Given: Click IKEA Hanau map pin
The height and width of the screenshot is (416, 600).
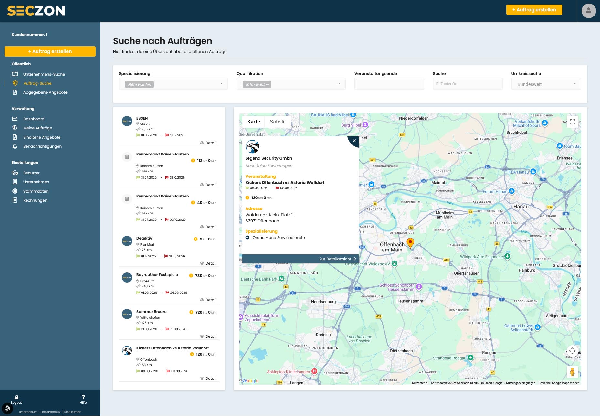Looking at the screenshot, I should [533, 171].
